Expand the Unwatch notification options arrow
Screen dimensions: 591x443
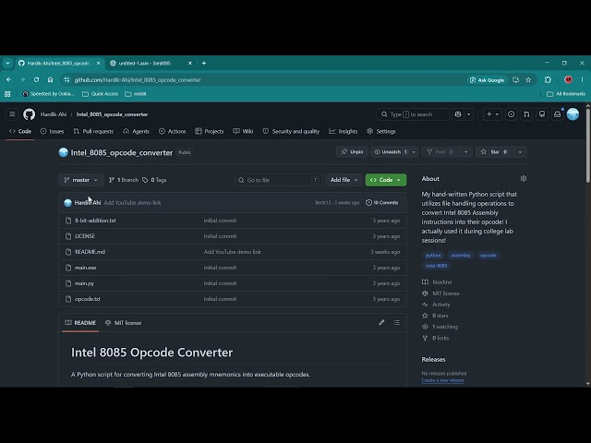pos(414,151)
